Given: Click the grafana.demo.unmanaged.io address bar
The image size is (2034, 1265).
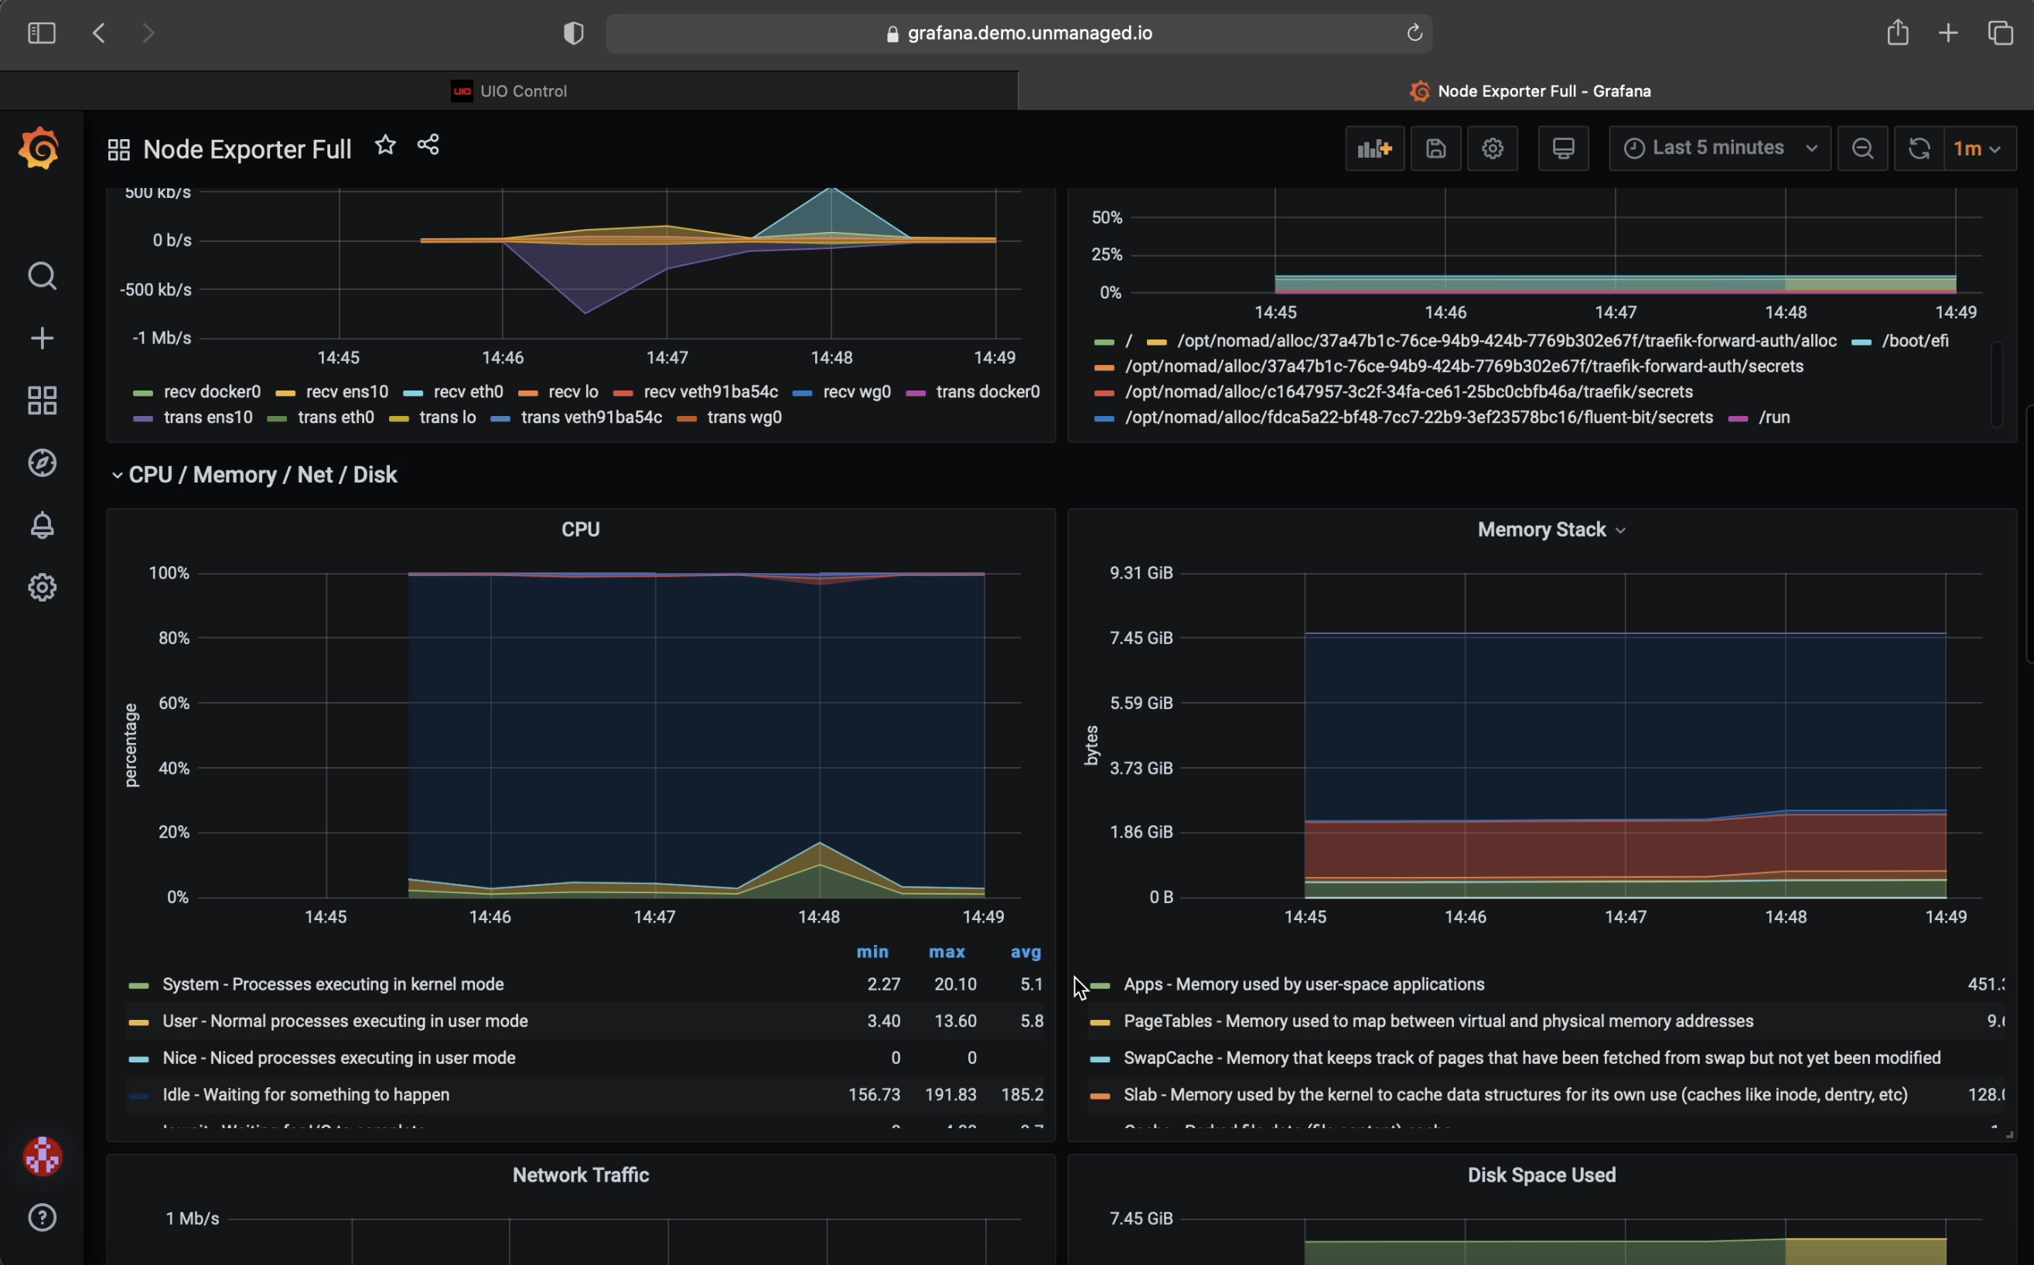Looking at the screenshot, I should 1019,33.
